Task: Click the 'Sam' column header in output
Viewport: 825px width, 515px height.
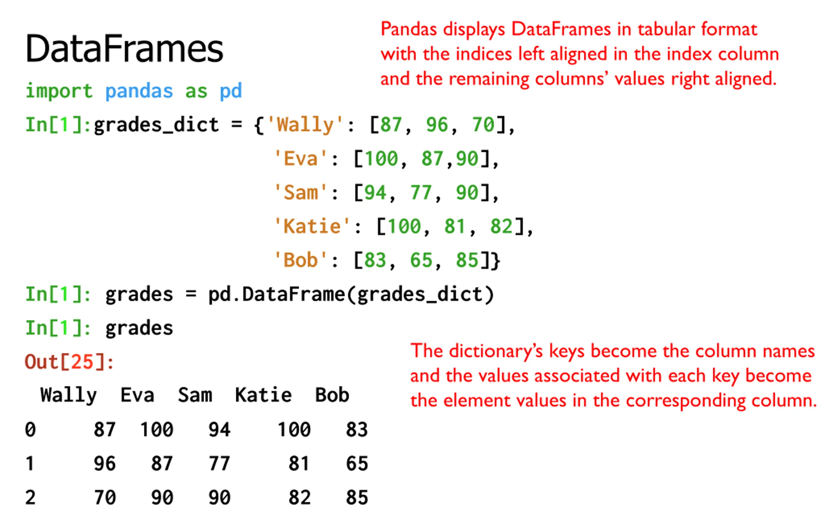Action: (195, 396)
